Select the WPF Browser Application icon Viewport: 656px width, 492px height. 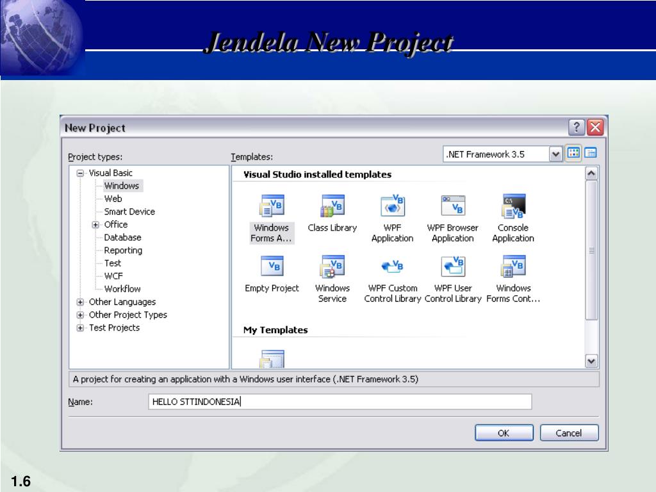click(453, 206)
